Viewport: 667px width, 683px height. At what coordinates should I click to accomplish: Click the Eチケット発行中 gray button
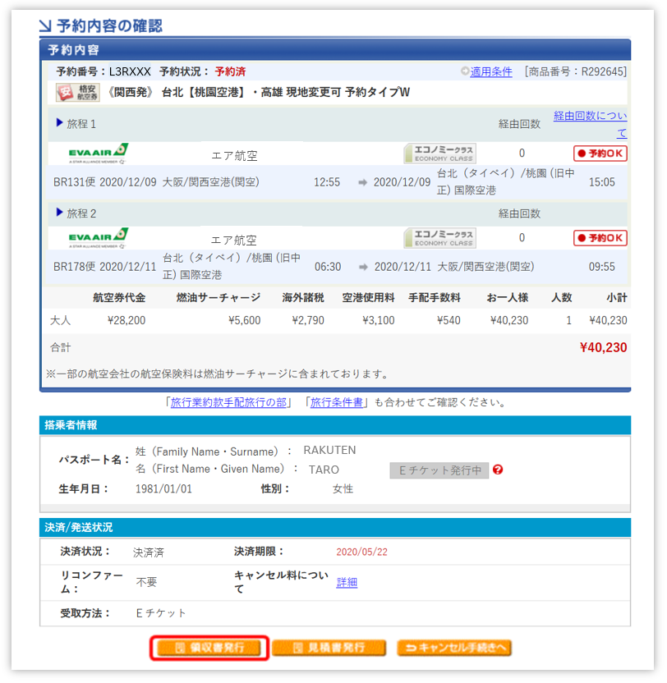click(439, 470)
